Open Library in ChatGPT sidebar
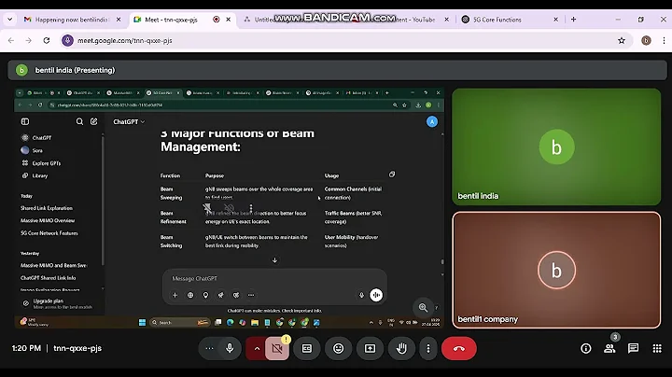Screen dimensions: 672x377 40,175
